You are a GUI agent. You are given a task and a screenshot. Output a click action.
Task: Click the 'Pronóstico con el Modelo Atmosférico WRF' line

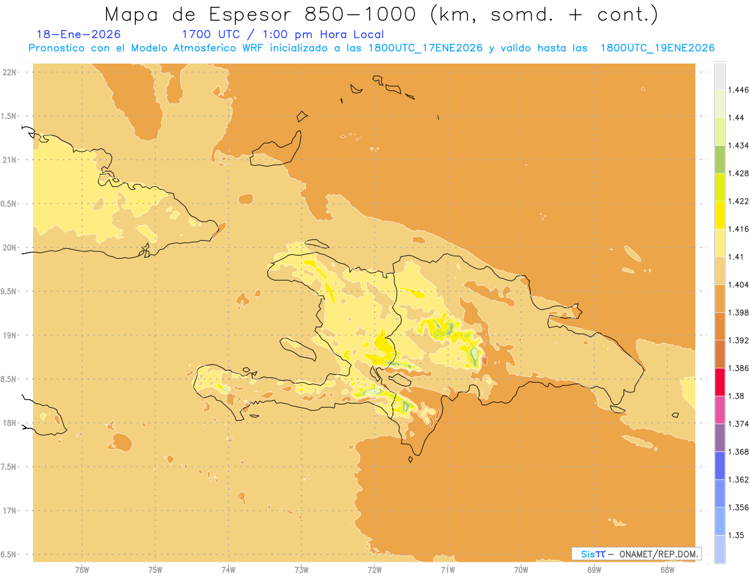pos(370,48)
